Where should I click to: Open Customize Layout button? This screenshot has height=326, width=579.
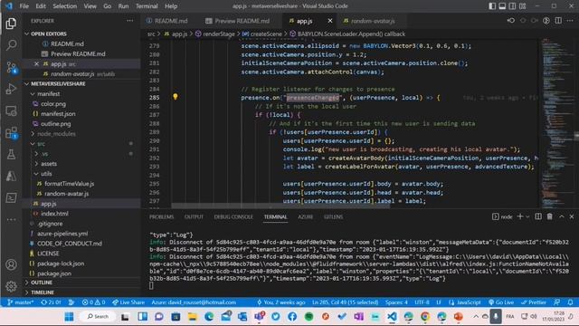point(523,6)
